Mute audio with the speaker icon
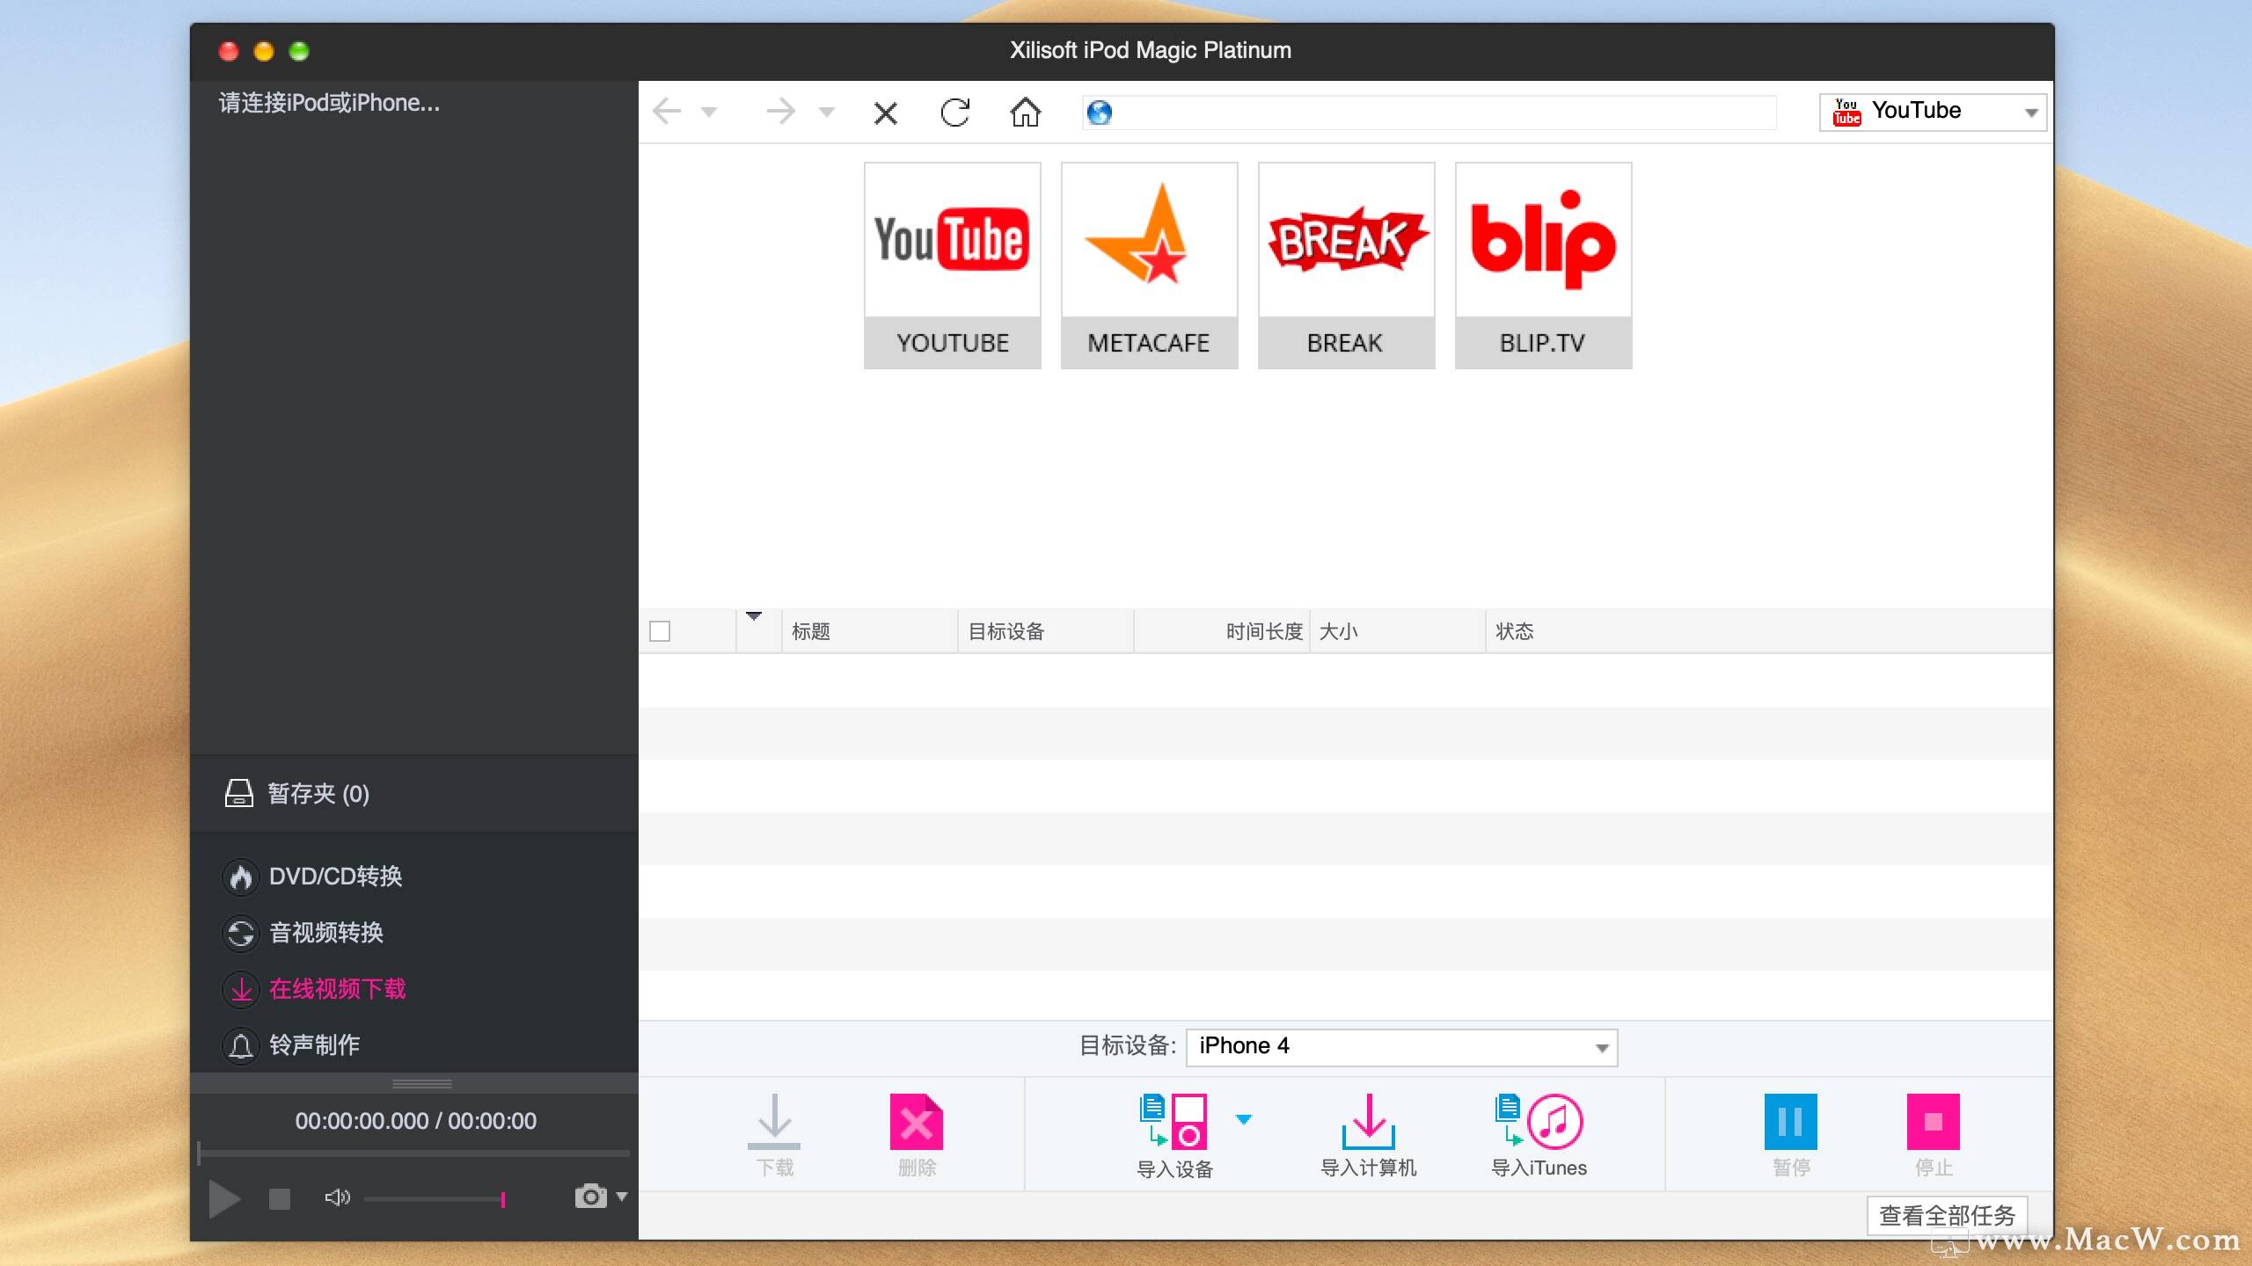The height and width of the screenshot is (1266, 2252). (337, 1197)
